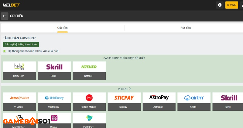Screen dimensions: 243x128
Task: Pick the Jeton Wallet logo
Action: pyautogui.click(x=19, y=98)
